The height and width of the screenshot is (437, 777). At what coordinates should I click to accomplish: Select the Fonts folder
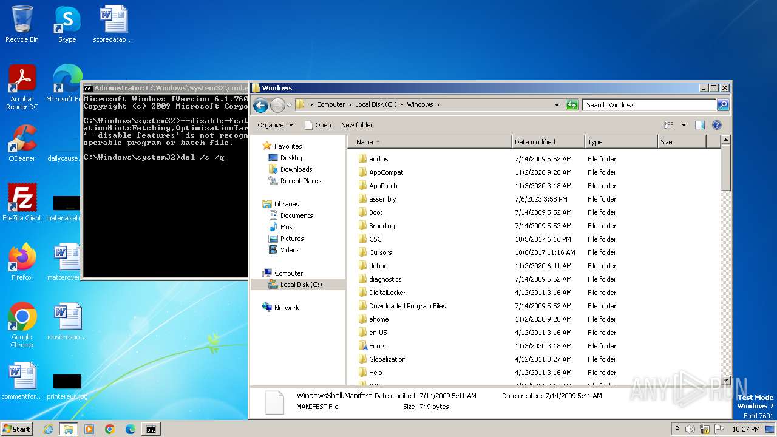click(377, 346)
